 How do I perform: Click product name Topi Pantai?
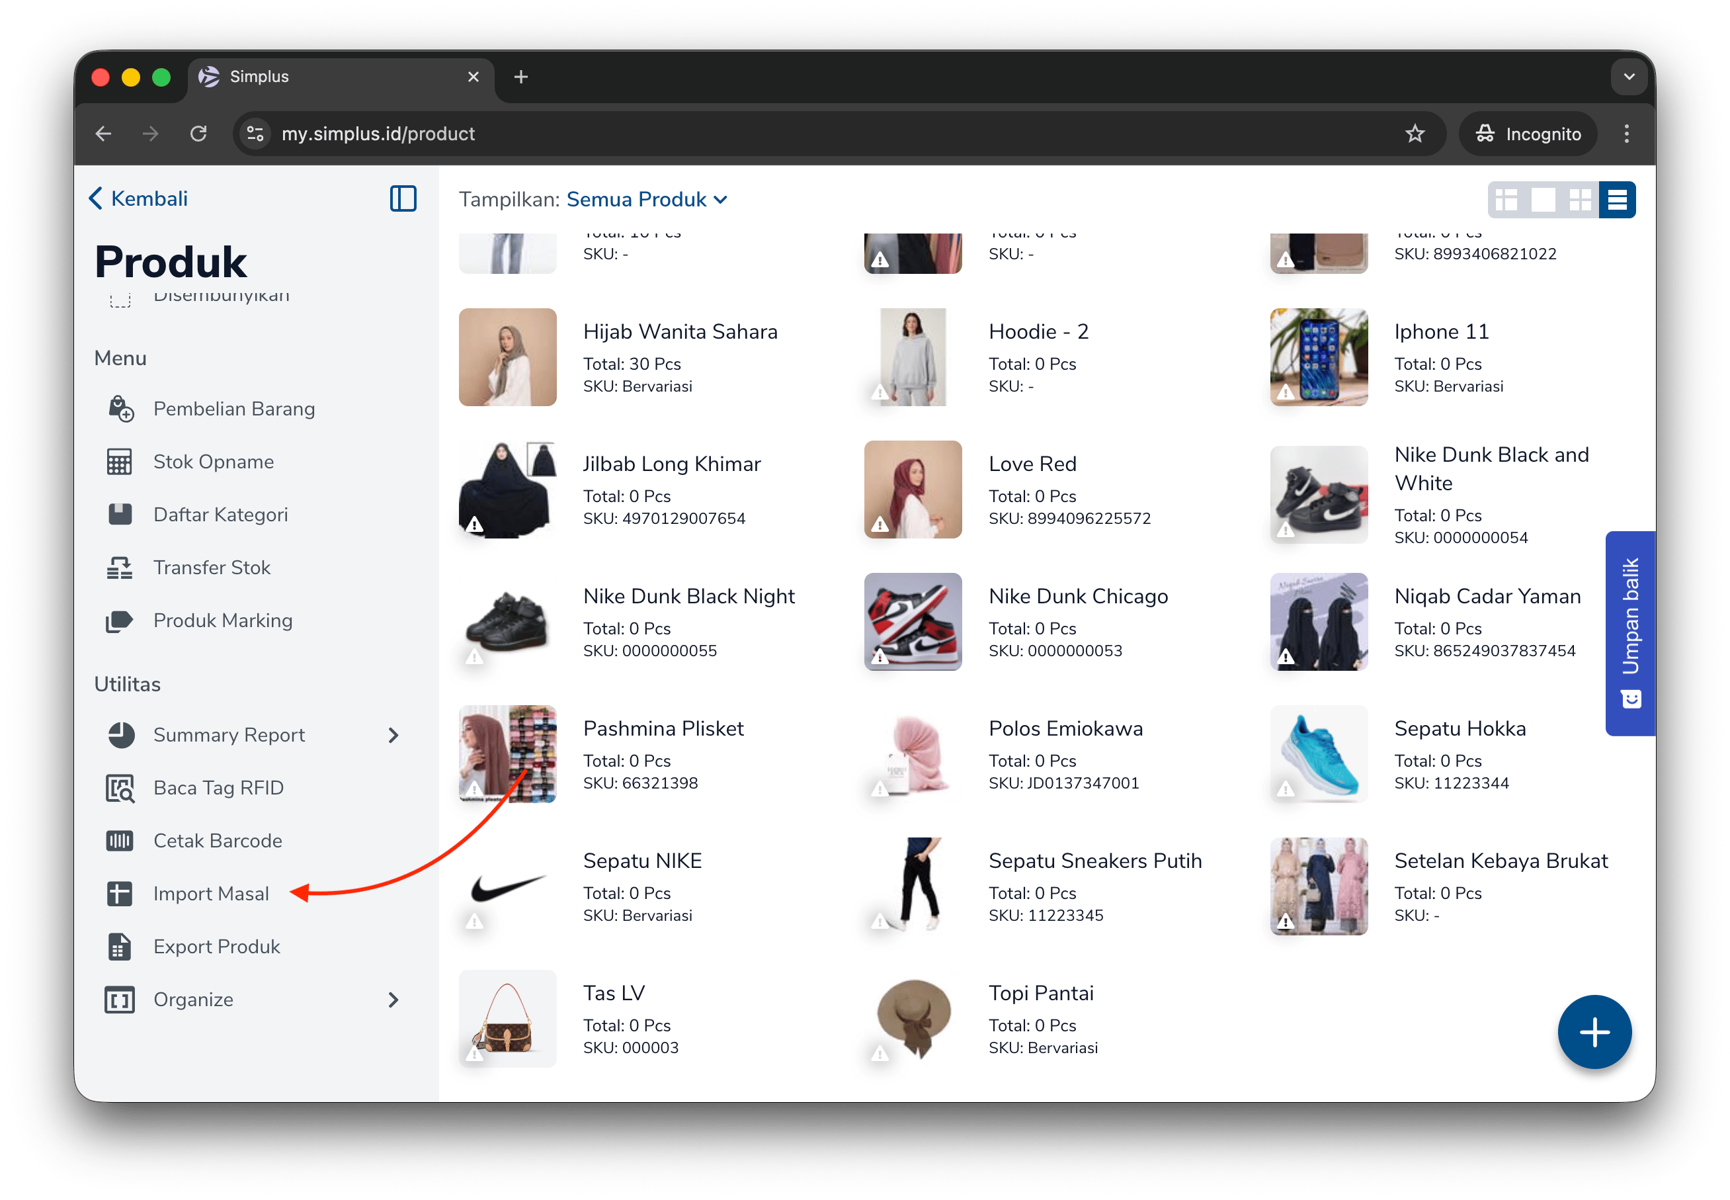[1041, 993]
